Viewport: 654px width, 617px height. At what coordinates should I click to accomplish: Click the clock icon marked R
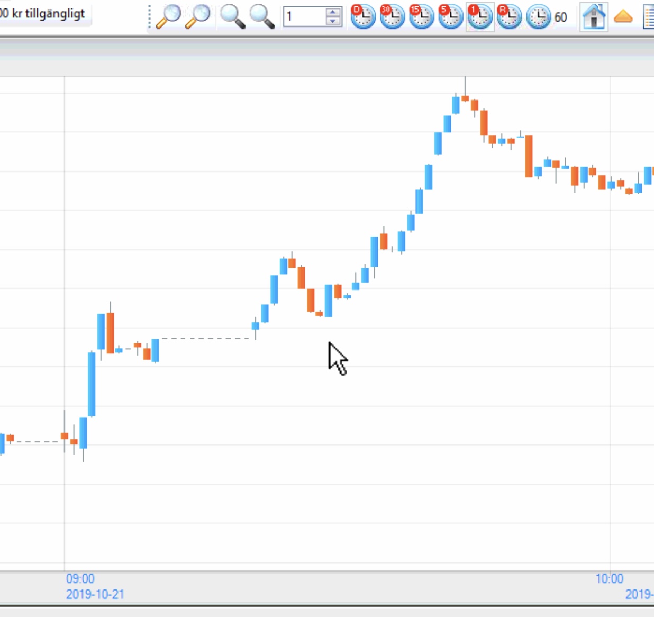[509, 17]
